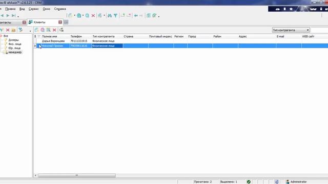The width and height of the screenshot is (328, 184).
Task: Click the horizontal scrollbar thumb
Action: pyautogui.click(x=77, y=175)
